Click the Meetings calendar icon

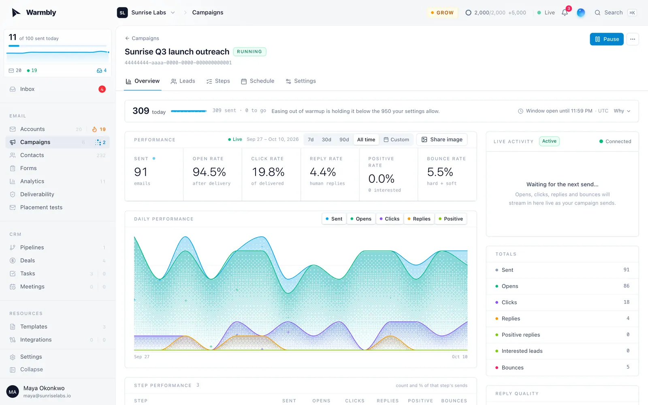pyautogui.click(x=13, y=287)
